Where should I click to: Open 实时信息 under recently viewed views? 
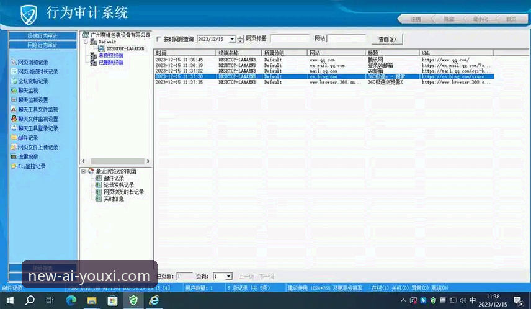(x=114, y=199)
